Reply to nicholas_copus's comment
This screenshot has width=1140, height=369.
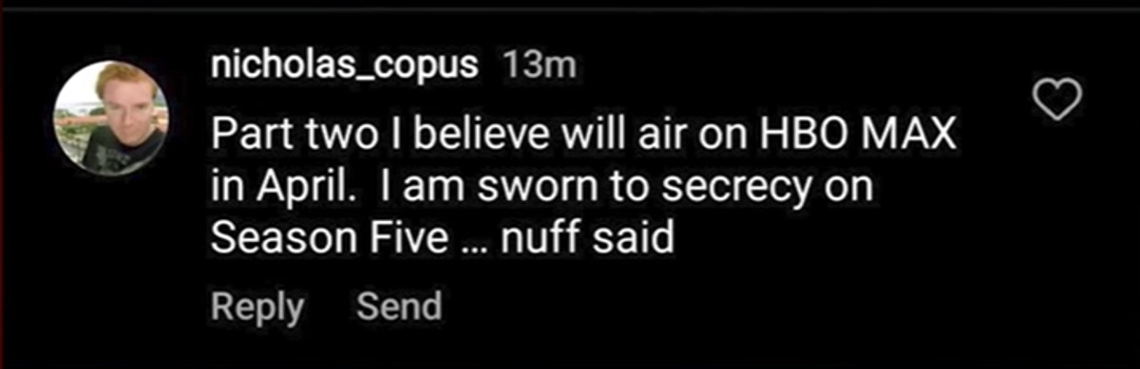click(x=256, y=307)
